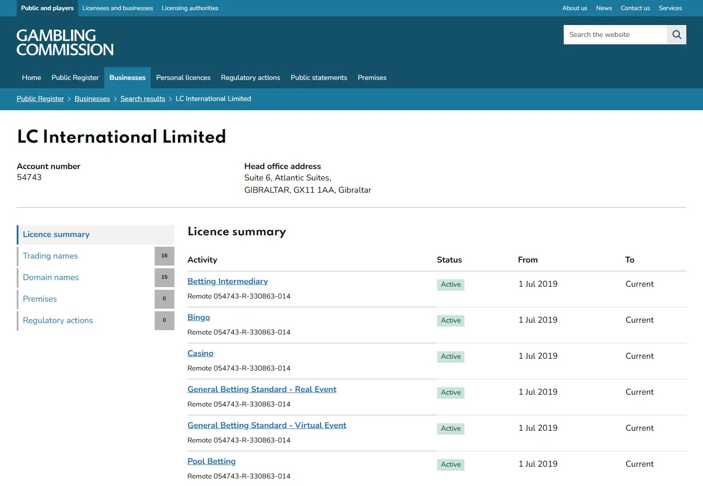Screen dimensions: 703x486
Task: Follow Businesses breadcrumb link
Action: point(92,99)
